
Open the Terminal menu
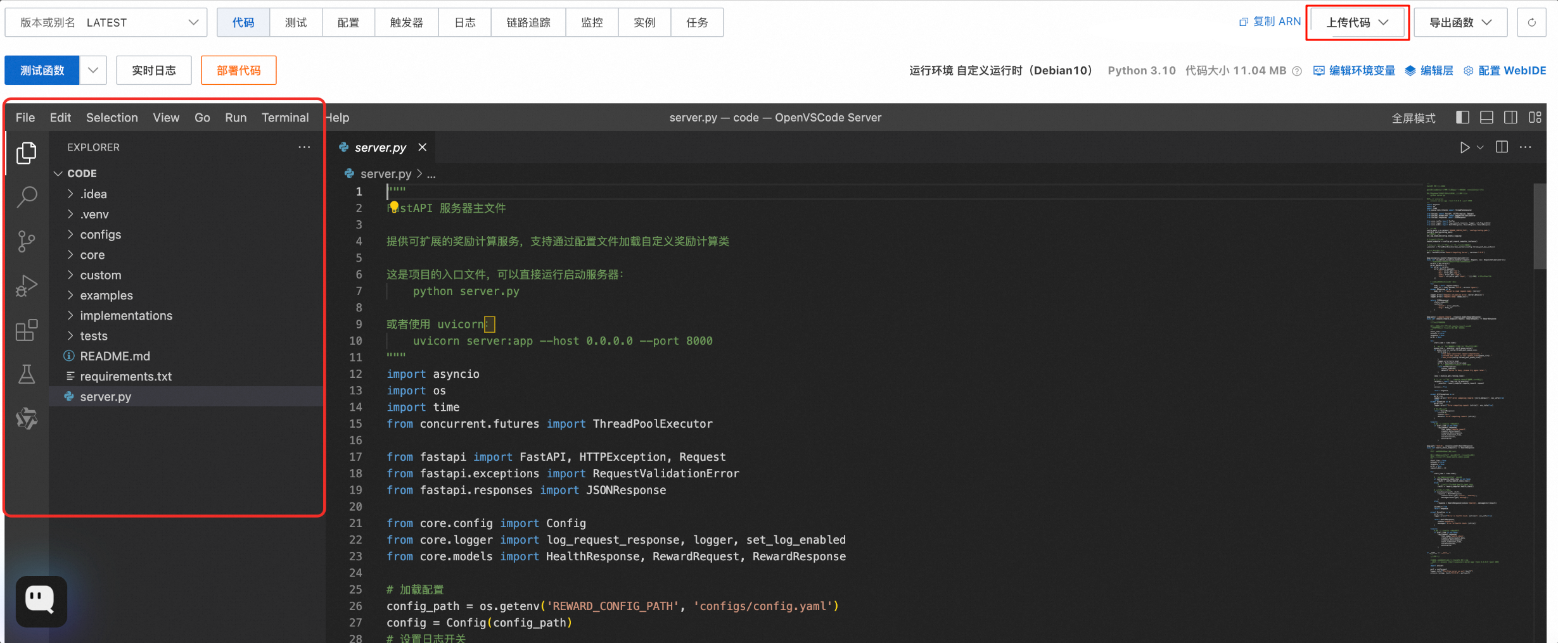(x=285, y=118)
